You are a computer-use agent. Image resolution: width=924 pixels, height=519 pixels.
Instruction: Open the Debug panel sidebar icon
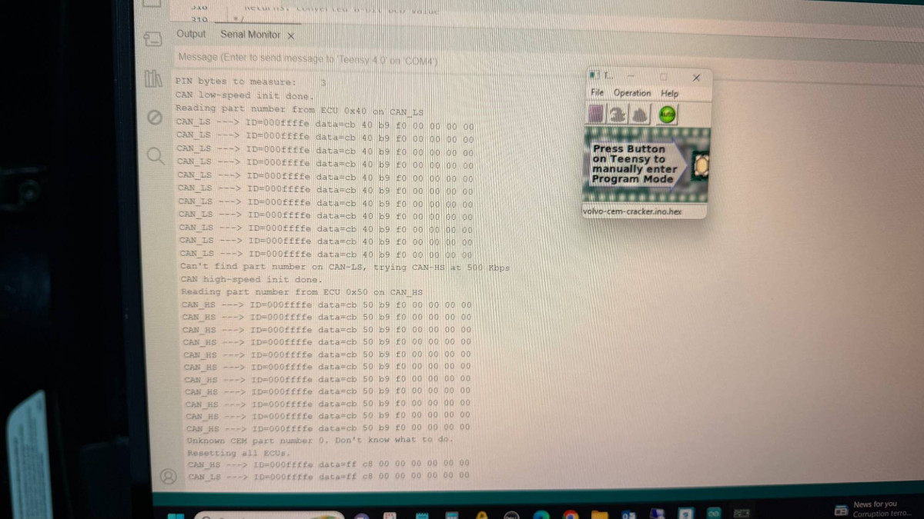tap(154, 117)
